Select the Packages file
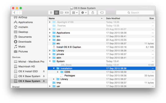This screenshot has height=103, width=166. click(101, 75)
